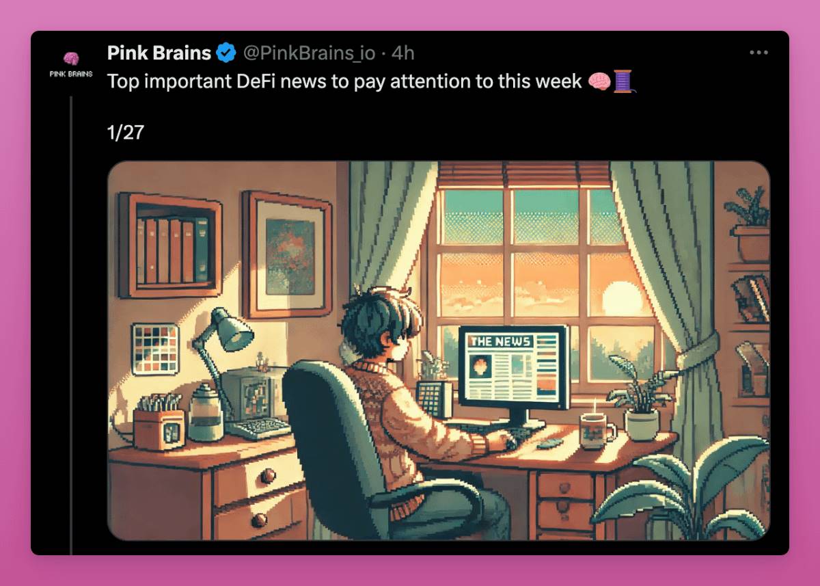Click the blue verified badge
820x586 pixels.
(x=227, y=53)
